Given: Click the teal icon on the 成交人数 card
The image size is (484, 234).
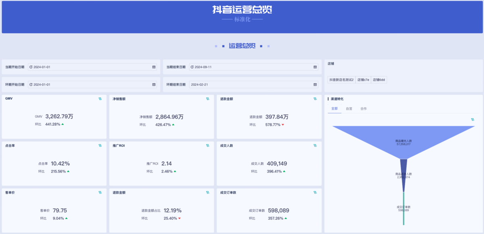Looking at the screenshot, I should coord(315,146).
